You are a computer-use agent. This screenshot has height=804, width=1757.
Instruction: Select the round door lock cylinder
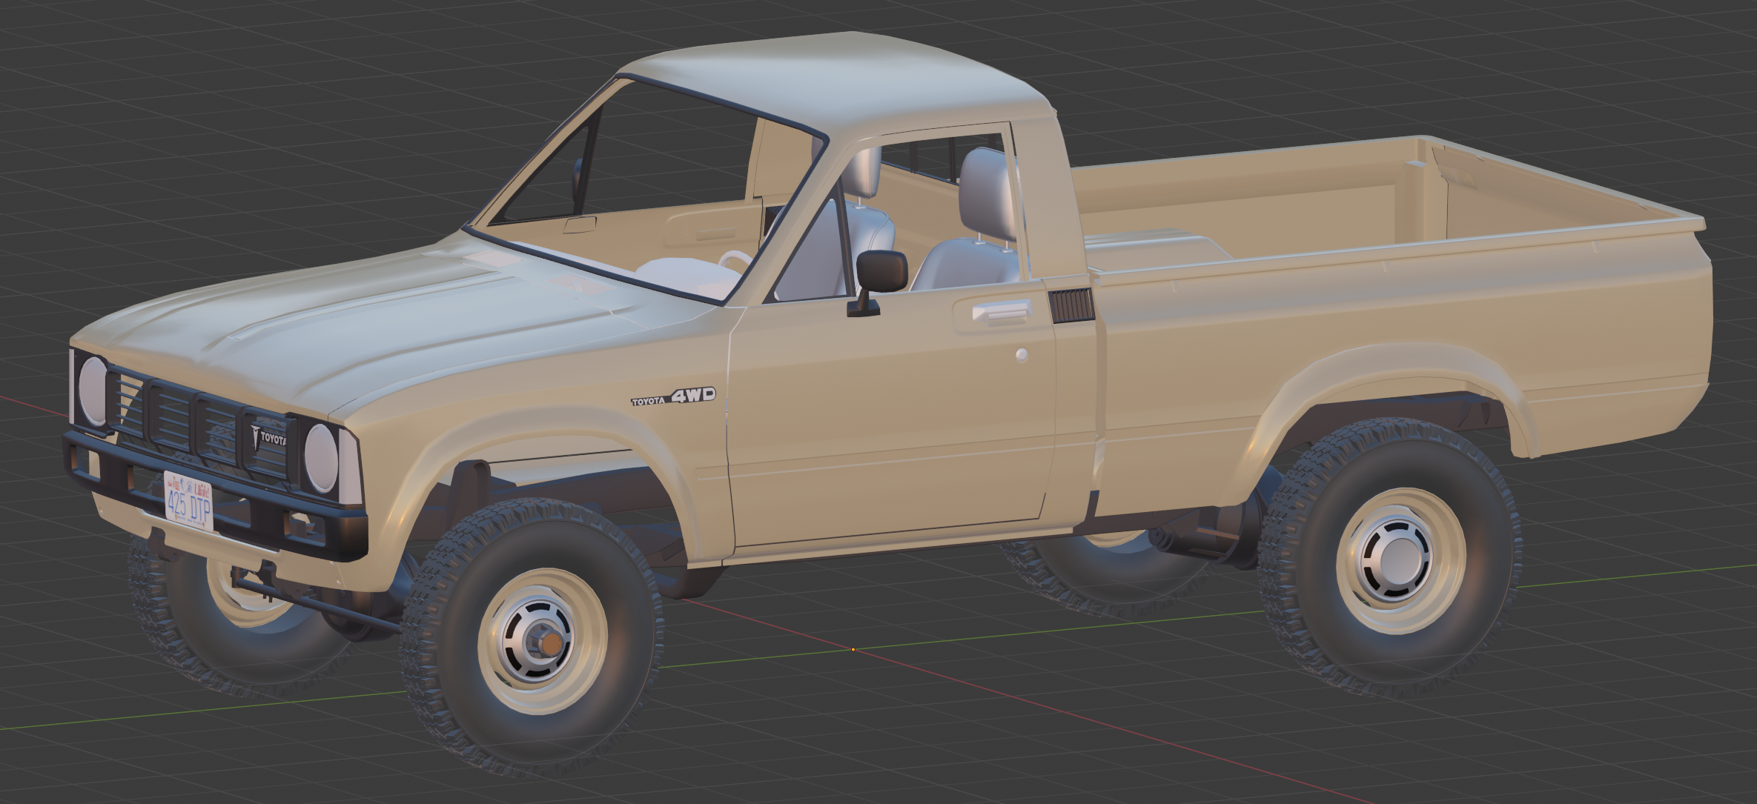[1022, 354]
